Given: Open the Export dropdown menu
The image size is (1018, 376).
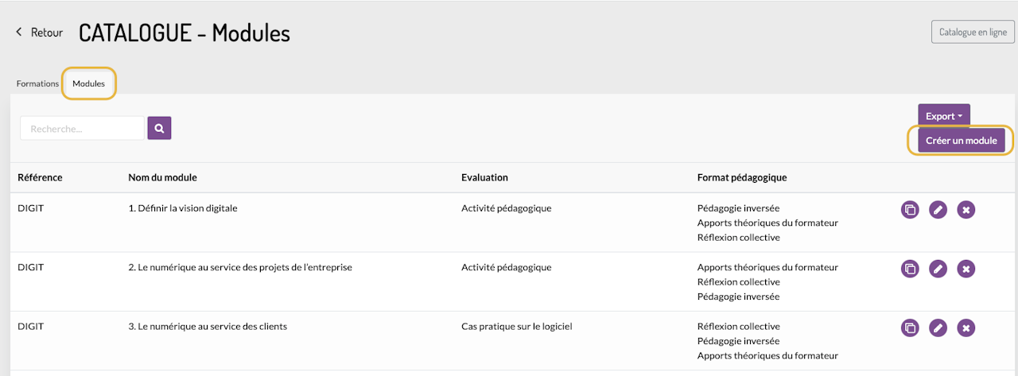Looking at the screenshot, I should [943, 116].
